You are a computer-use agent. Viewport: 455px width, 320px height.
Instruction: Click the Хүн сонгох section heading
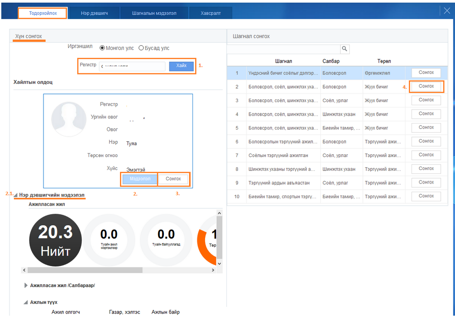point(28,36)
